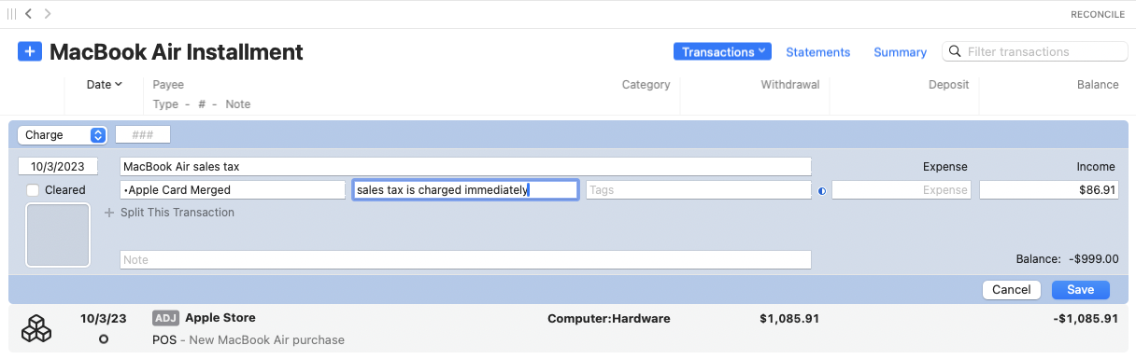1136x359 pixels.
Task: Click the 10/3/23 date in transaction row
Action: pyautogui.click(x=104, y=318)
